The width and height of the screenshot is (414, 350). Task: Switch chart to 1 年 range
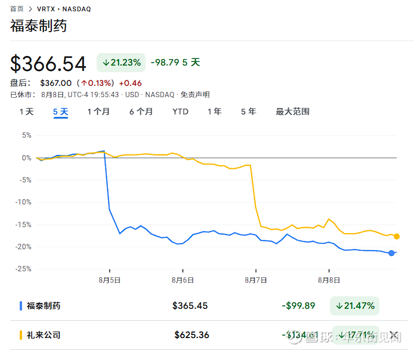tap(214, 111)
